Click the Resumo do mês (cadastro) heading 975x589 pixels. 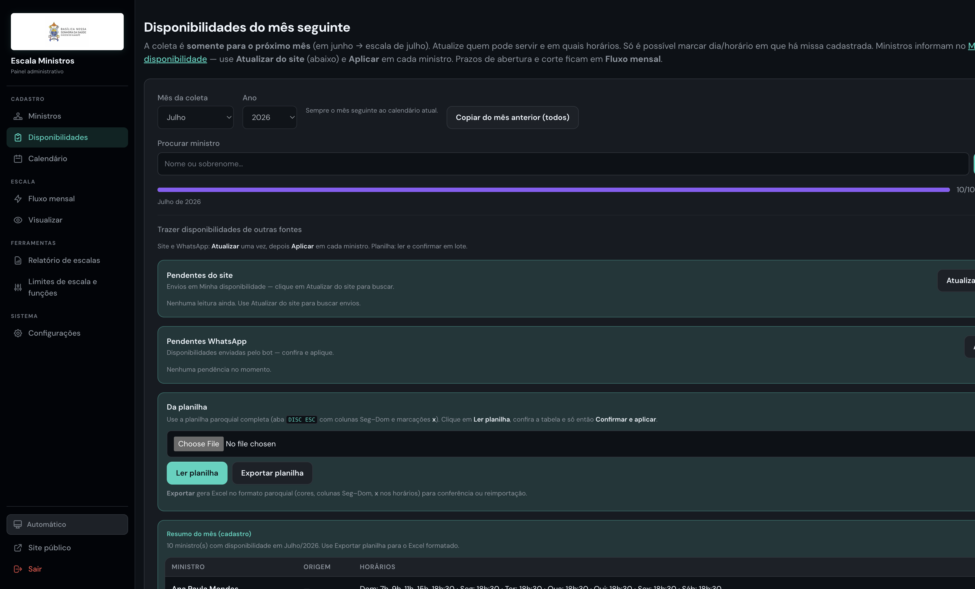tap(209, 534)
